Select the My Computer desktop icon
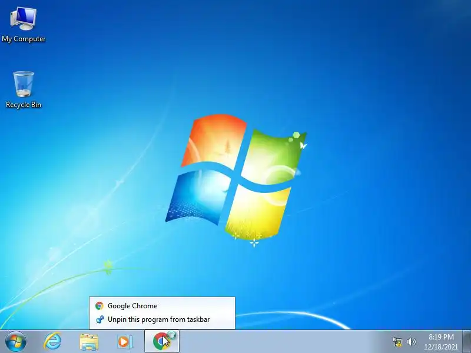This screenshot has width=471, height=353. click(24, 25)
